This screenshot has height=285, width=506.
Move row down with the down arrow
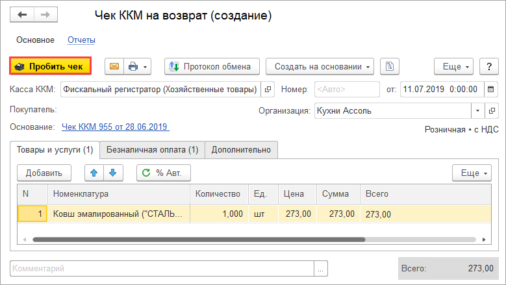112,173
